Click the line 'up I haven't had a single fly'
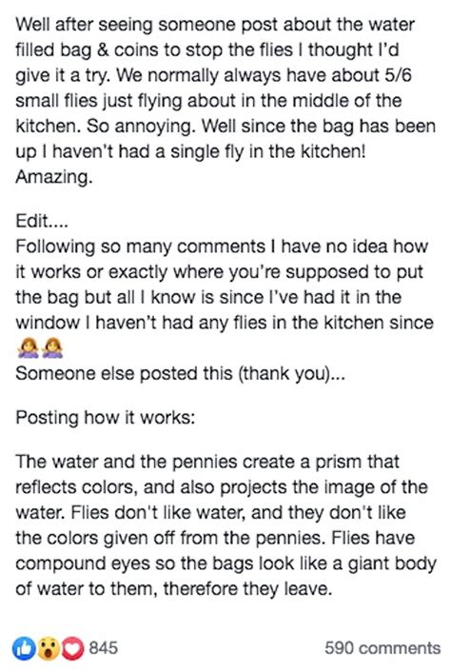The height and width of the screenshot is (670, 451). click(x=190, y=151)
